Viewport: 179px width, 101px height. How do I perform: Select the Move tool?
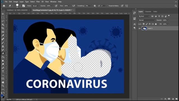(x=3, y=14)
